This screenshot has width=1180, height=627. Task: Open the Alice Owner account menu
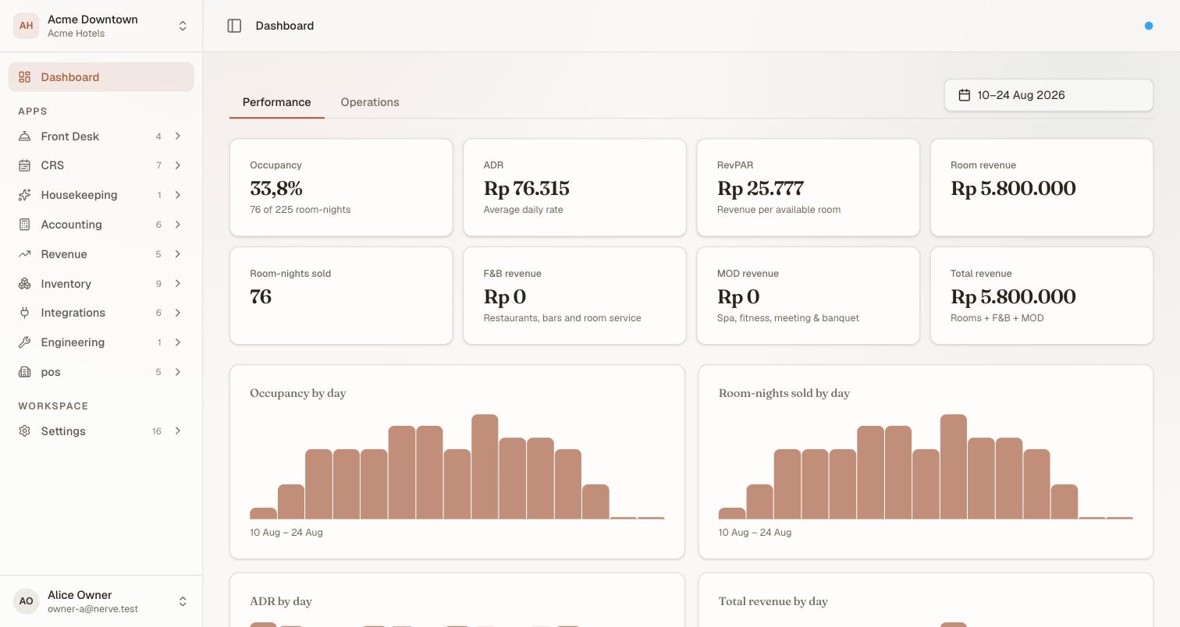click(x=101, y=601)
